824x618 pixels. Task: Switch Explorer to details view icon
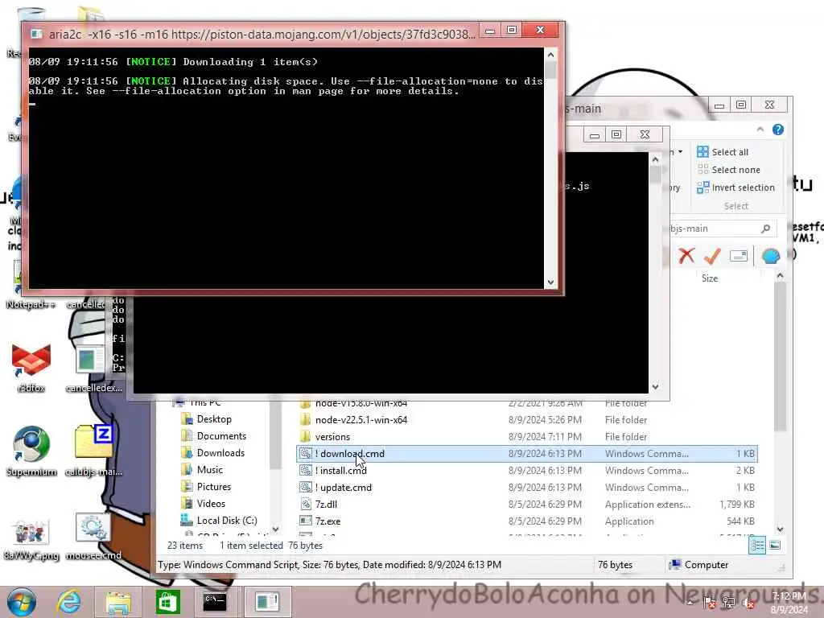coord(757,546)
